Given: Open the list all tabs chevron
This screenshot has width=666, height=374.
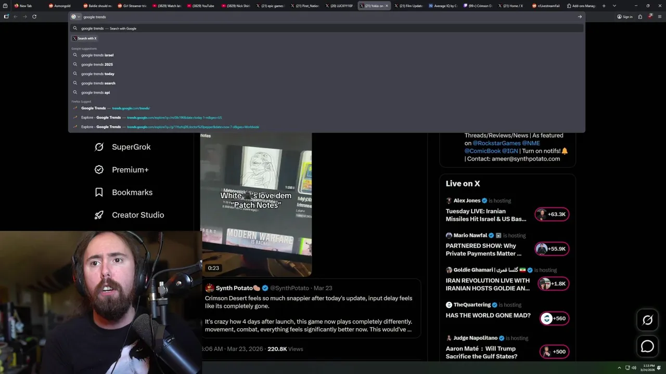Looking at the screenshot, I should coord(614,6).
